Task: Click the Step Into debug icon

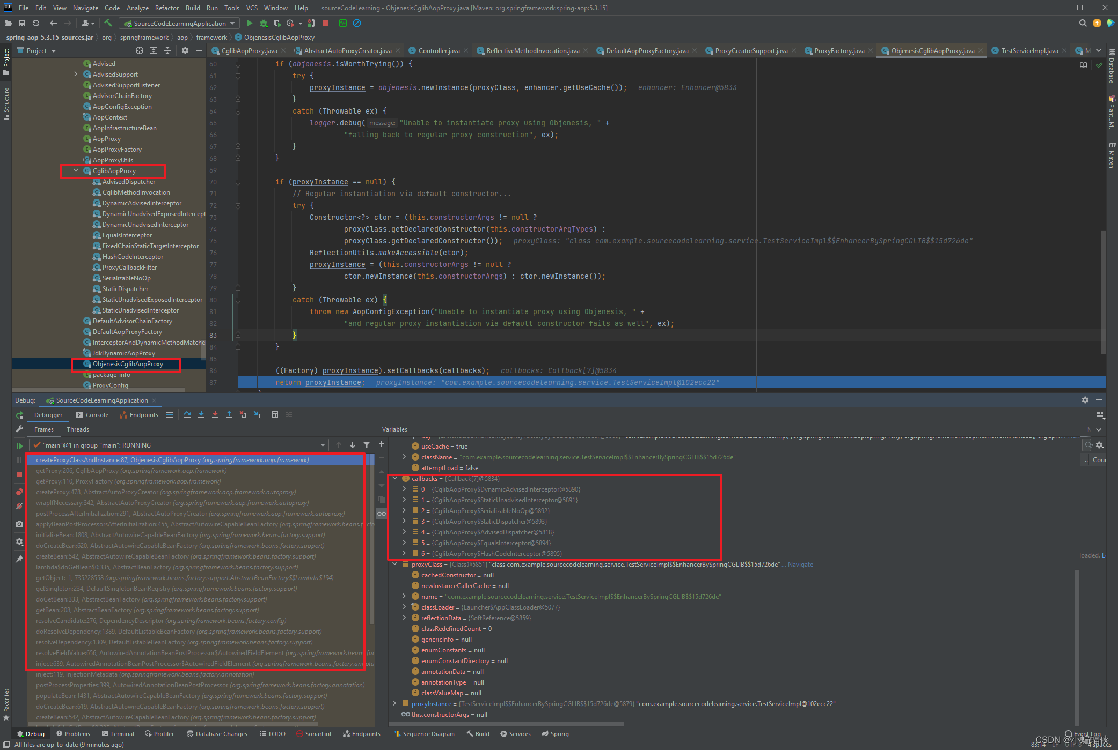Action: [x=201, y=414]
